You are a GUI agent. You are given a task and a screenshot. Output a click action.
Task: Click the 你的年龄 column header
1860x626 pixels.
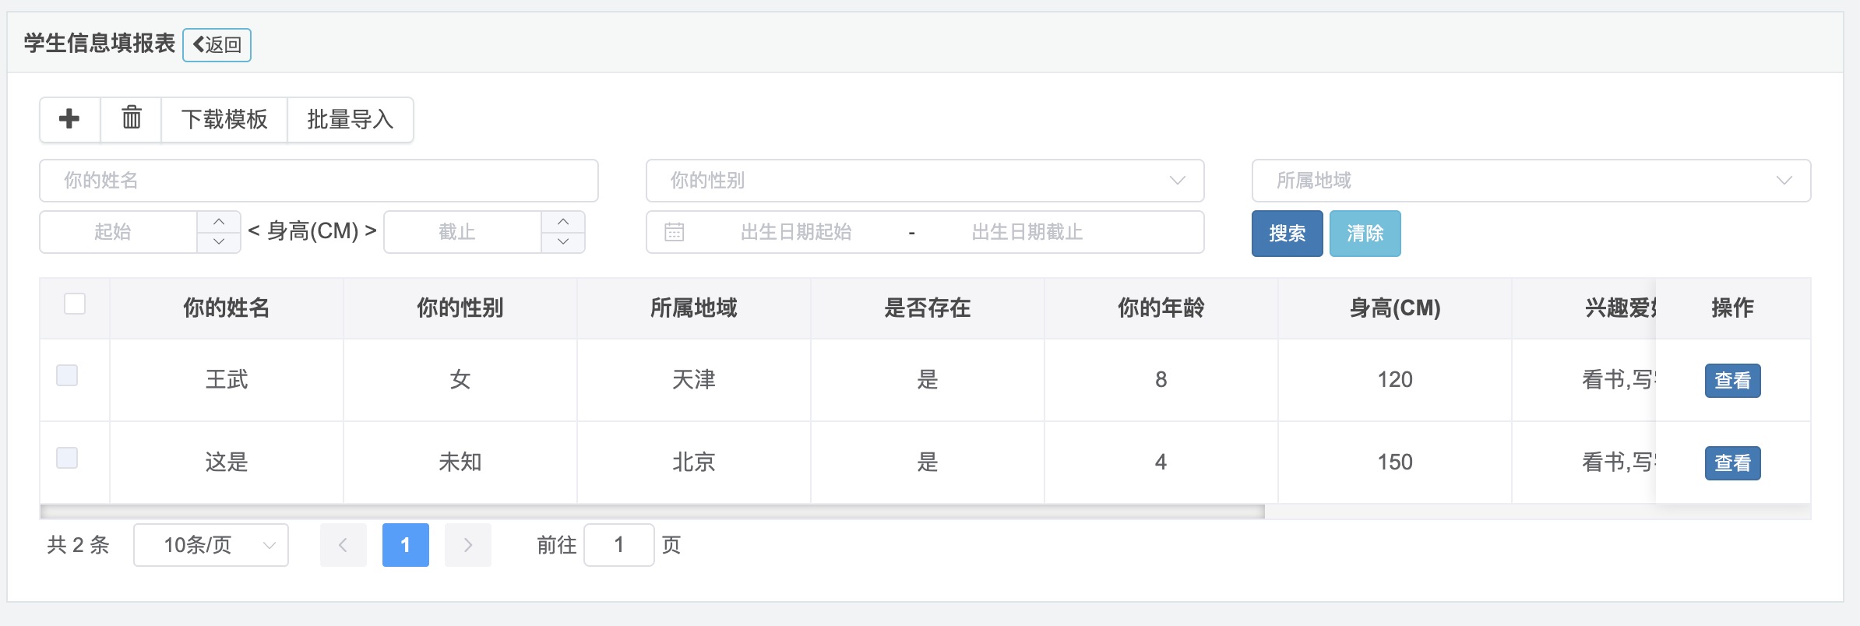point(1161,308)
